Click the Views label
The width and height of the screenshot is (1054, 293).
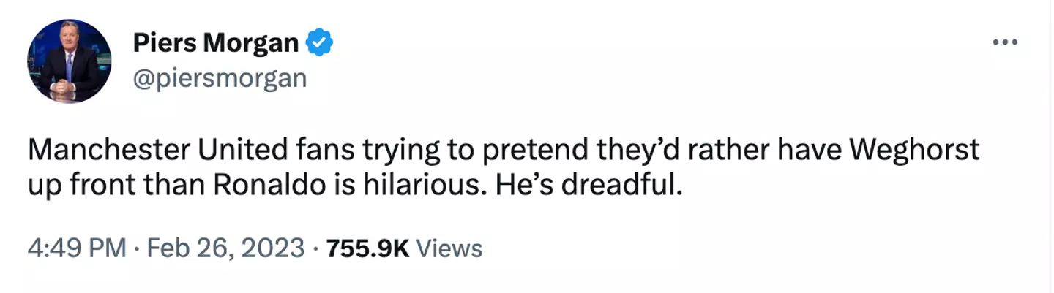449,248
